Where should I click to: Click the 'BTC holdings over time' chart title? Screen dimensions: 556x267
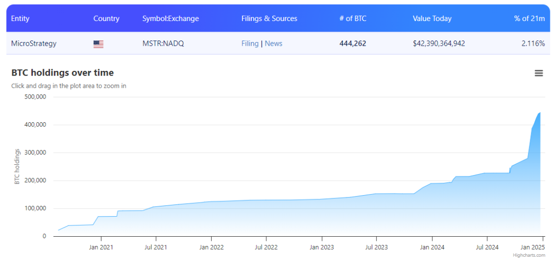pos(62,73)
